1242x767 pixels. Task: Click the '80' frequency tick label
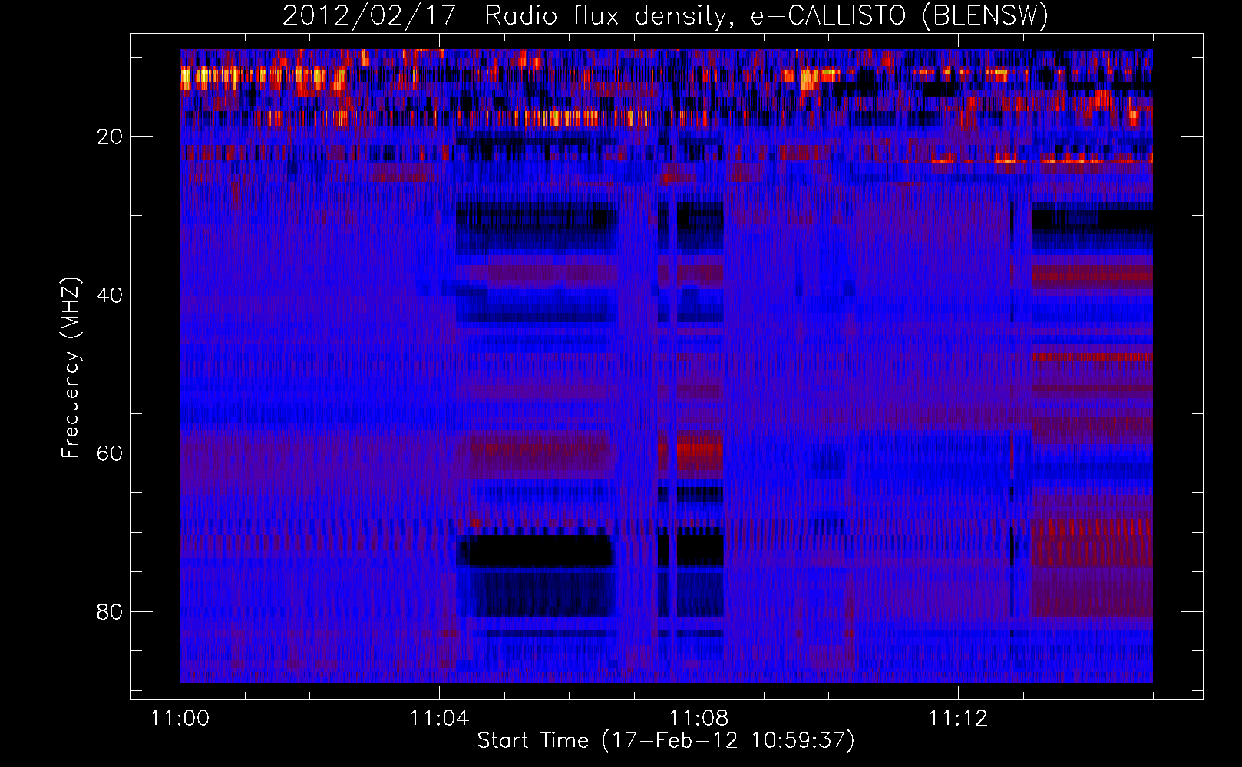click(x=110, y=612)
